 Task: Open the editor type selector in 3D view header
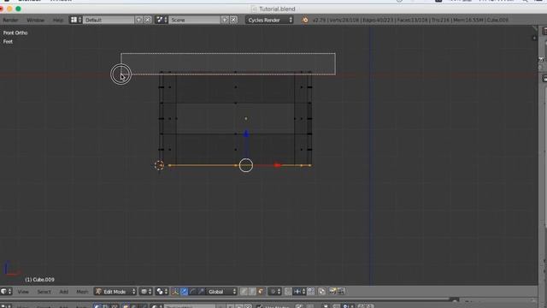6,291
